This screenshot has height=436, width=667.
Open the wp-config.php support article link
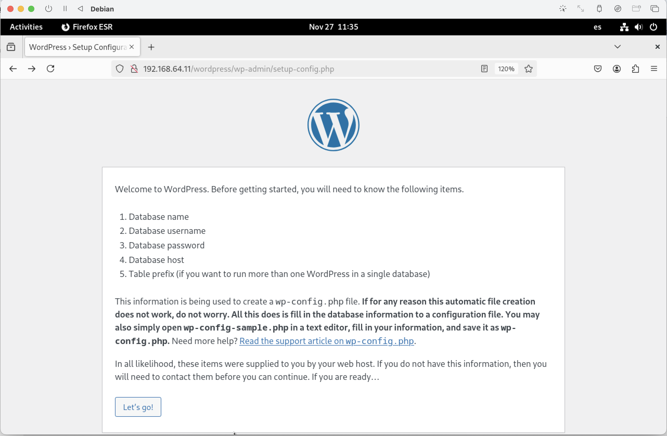(326, 341)
